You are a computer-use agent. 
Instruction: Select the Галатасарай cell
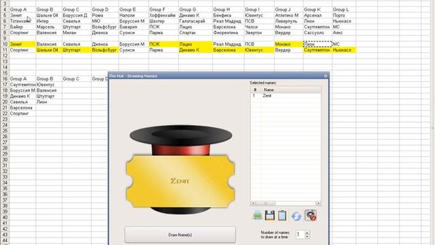pos(195,21)
